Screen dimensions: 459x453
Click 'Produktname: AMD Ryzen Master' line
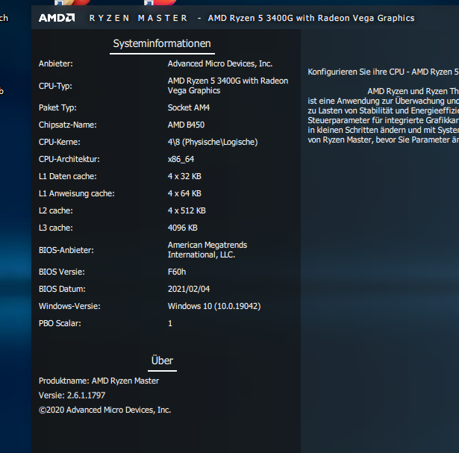(99, 381)
